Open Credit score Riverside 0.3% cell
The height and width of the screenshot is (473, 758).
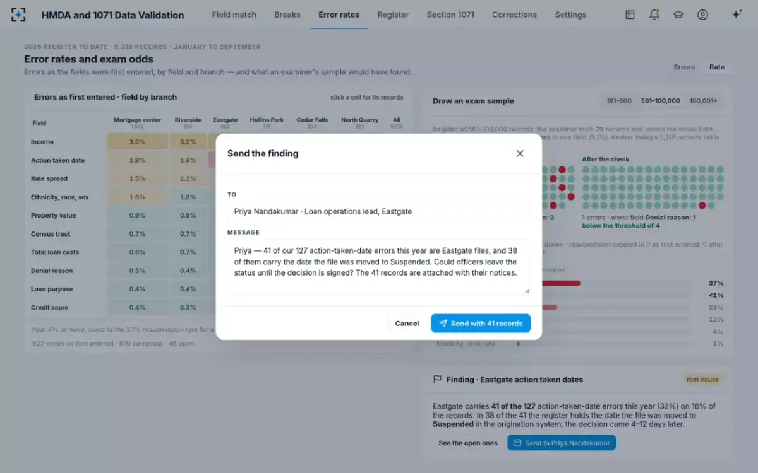[188, 308]
